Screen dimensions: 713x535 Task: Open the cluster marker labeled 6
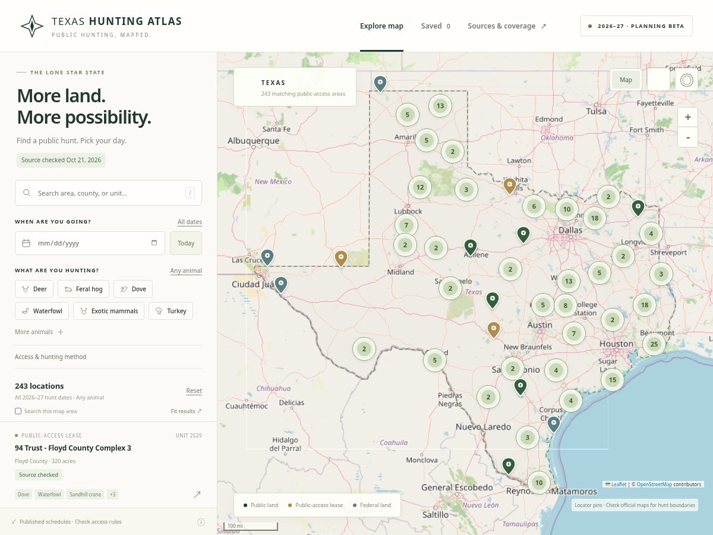[x=534, y=206]
